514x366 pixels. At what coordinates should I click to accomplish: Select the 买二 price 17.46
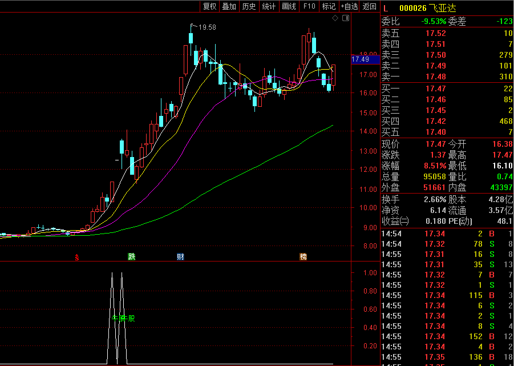click(x=436, y=99)
